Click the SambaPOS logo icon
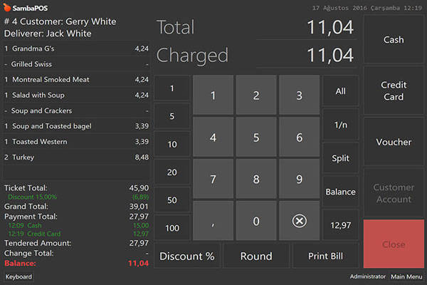Viewport: 427px width, 285px height. click(x=8, y=6)
